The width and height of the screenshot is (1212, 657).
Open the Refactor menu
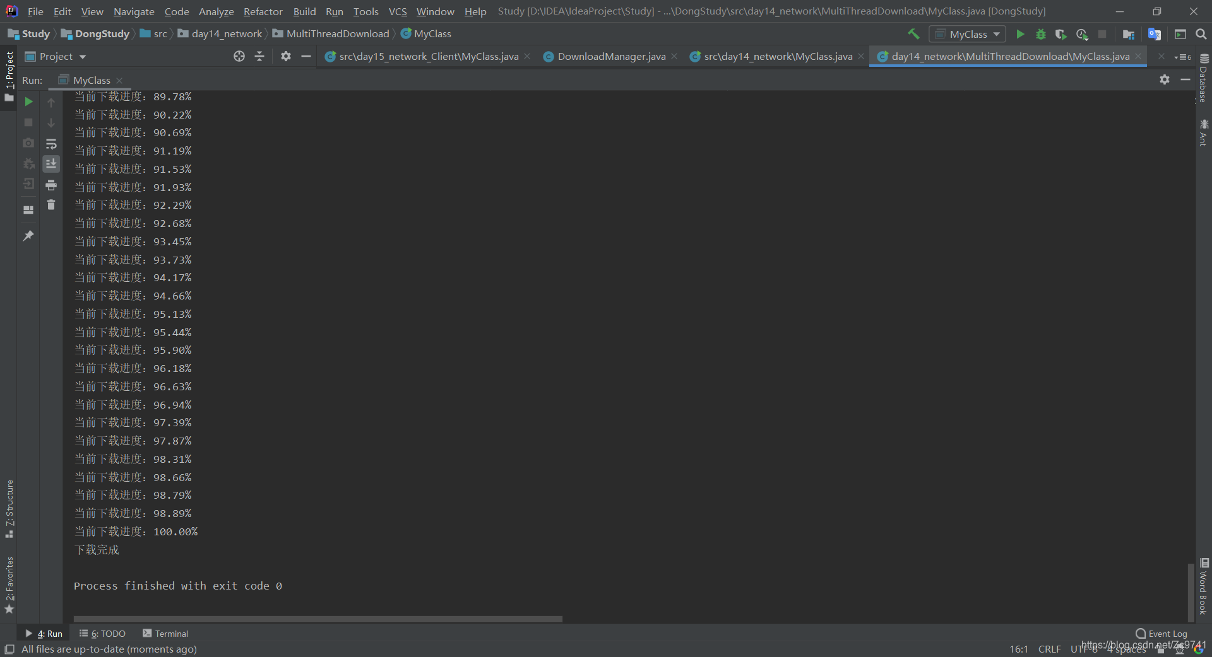click(263, 11)
